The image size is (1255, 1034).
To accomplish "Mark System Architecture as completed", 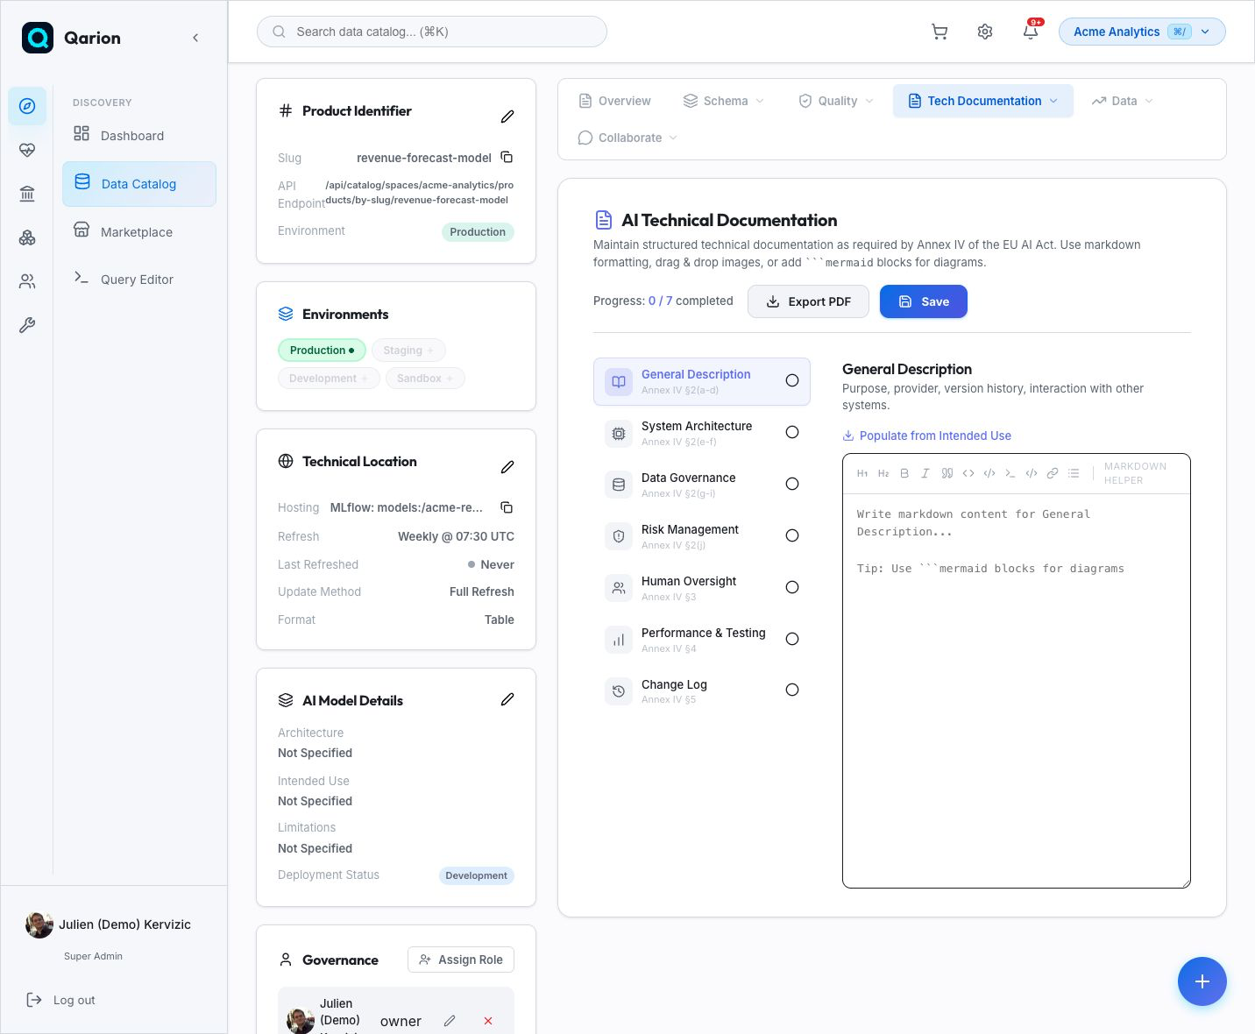I will (x=792, y=432).
